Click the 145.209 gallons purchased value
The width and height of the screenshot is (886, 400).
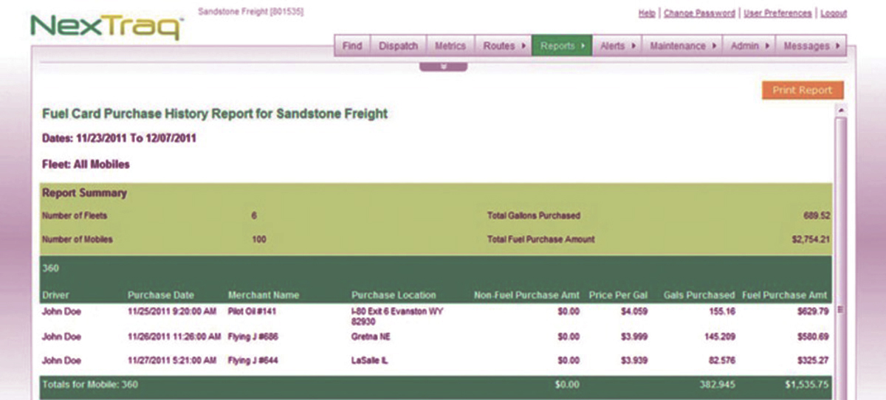click(721, 337)
